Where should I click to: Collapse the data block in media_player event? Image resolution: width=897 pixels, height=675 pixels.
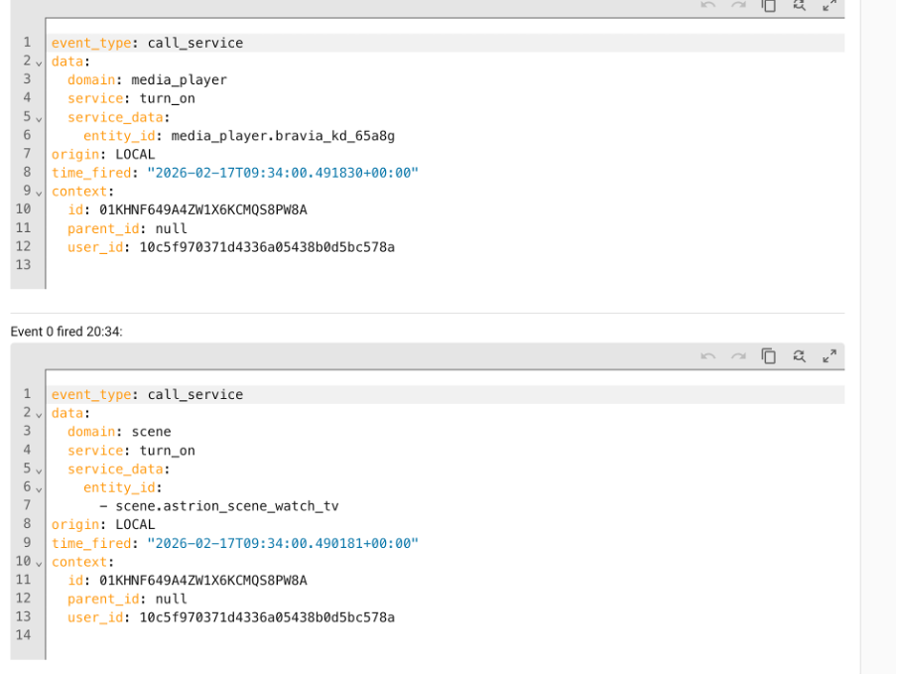[39, 63]
